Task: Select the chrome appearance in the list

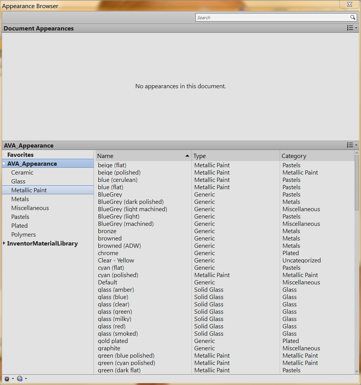Action: pos(108,253)
